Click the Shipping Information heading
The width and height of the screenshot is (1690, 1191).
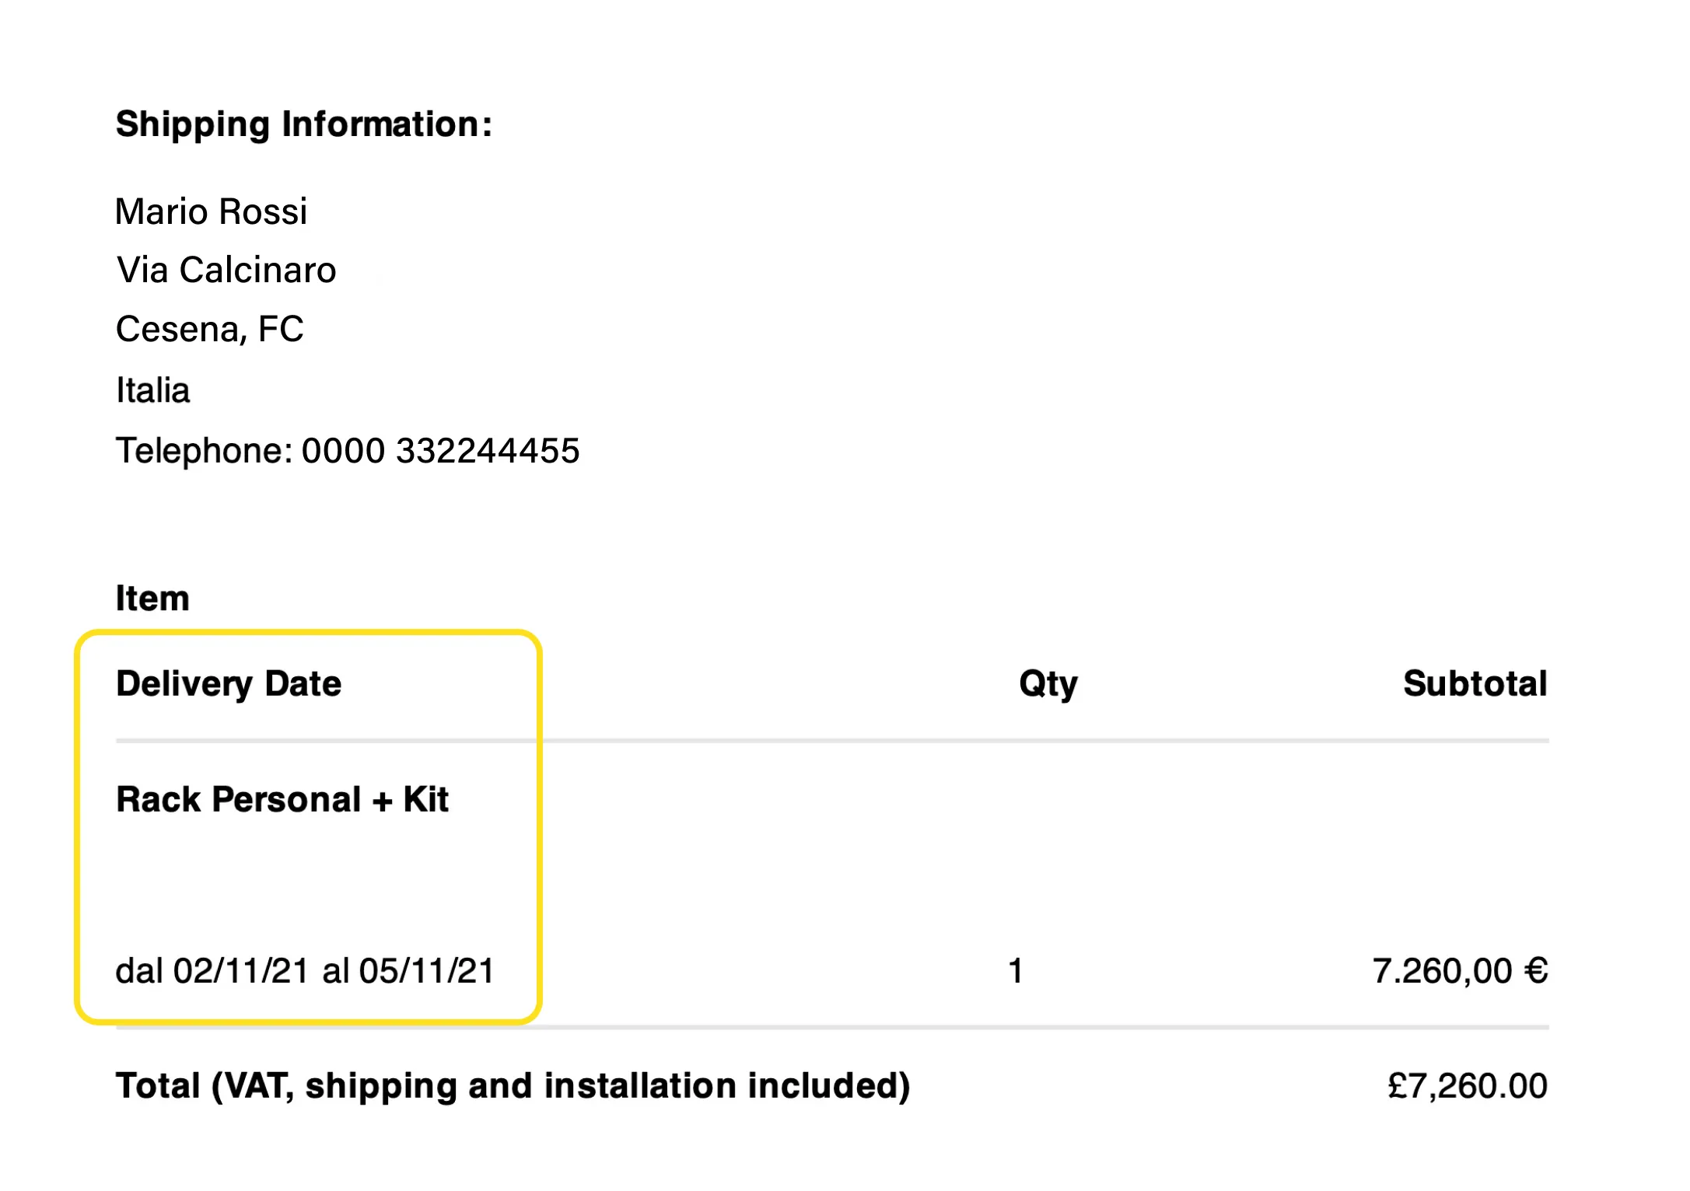coord(304,124)
